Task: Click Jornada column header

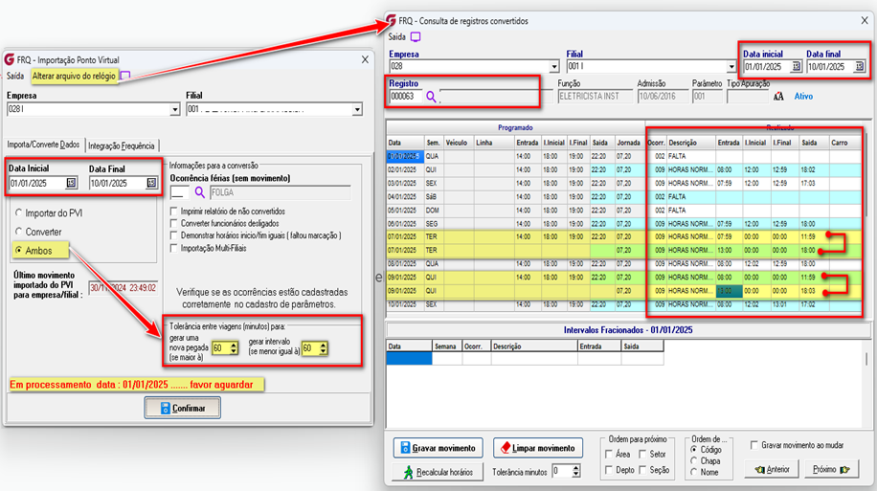Action: click(x=629, y=143)
